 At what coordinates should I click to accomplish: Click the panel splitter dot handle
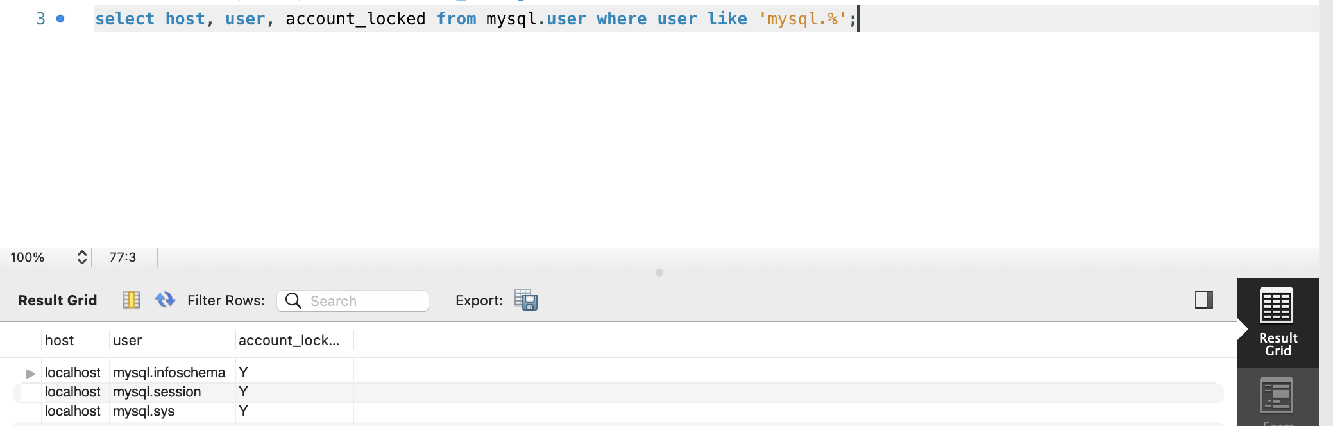(x=659, y=273)
